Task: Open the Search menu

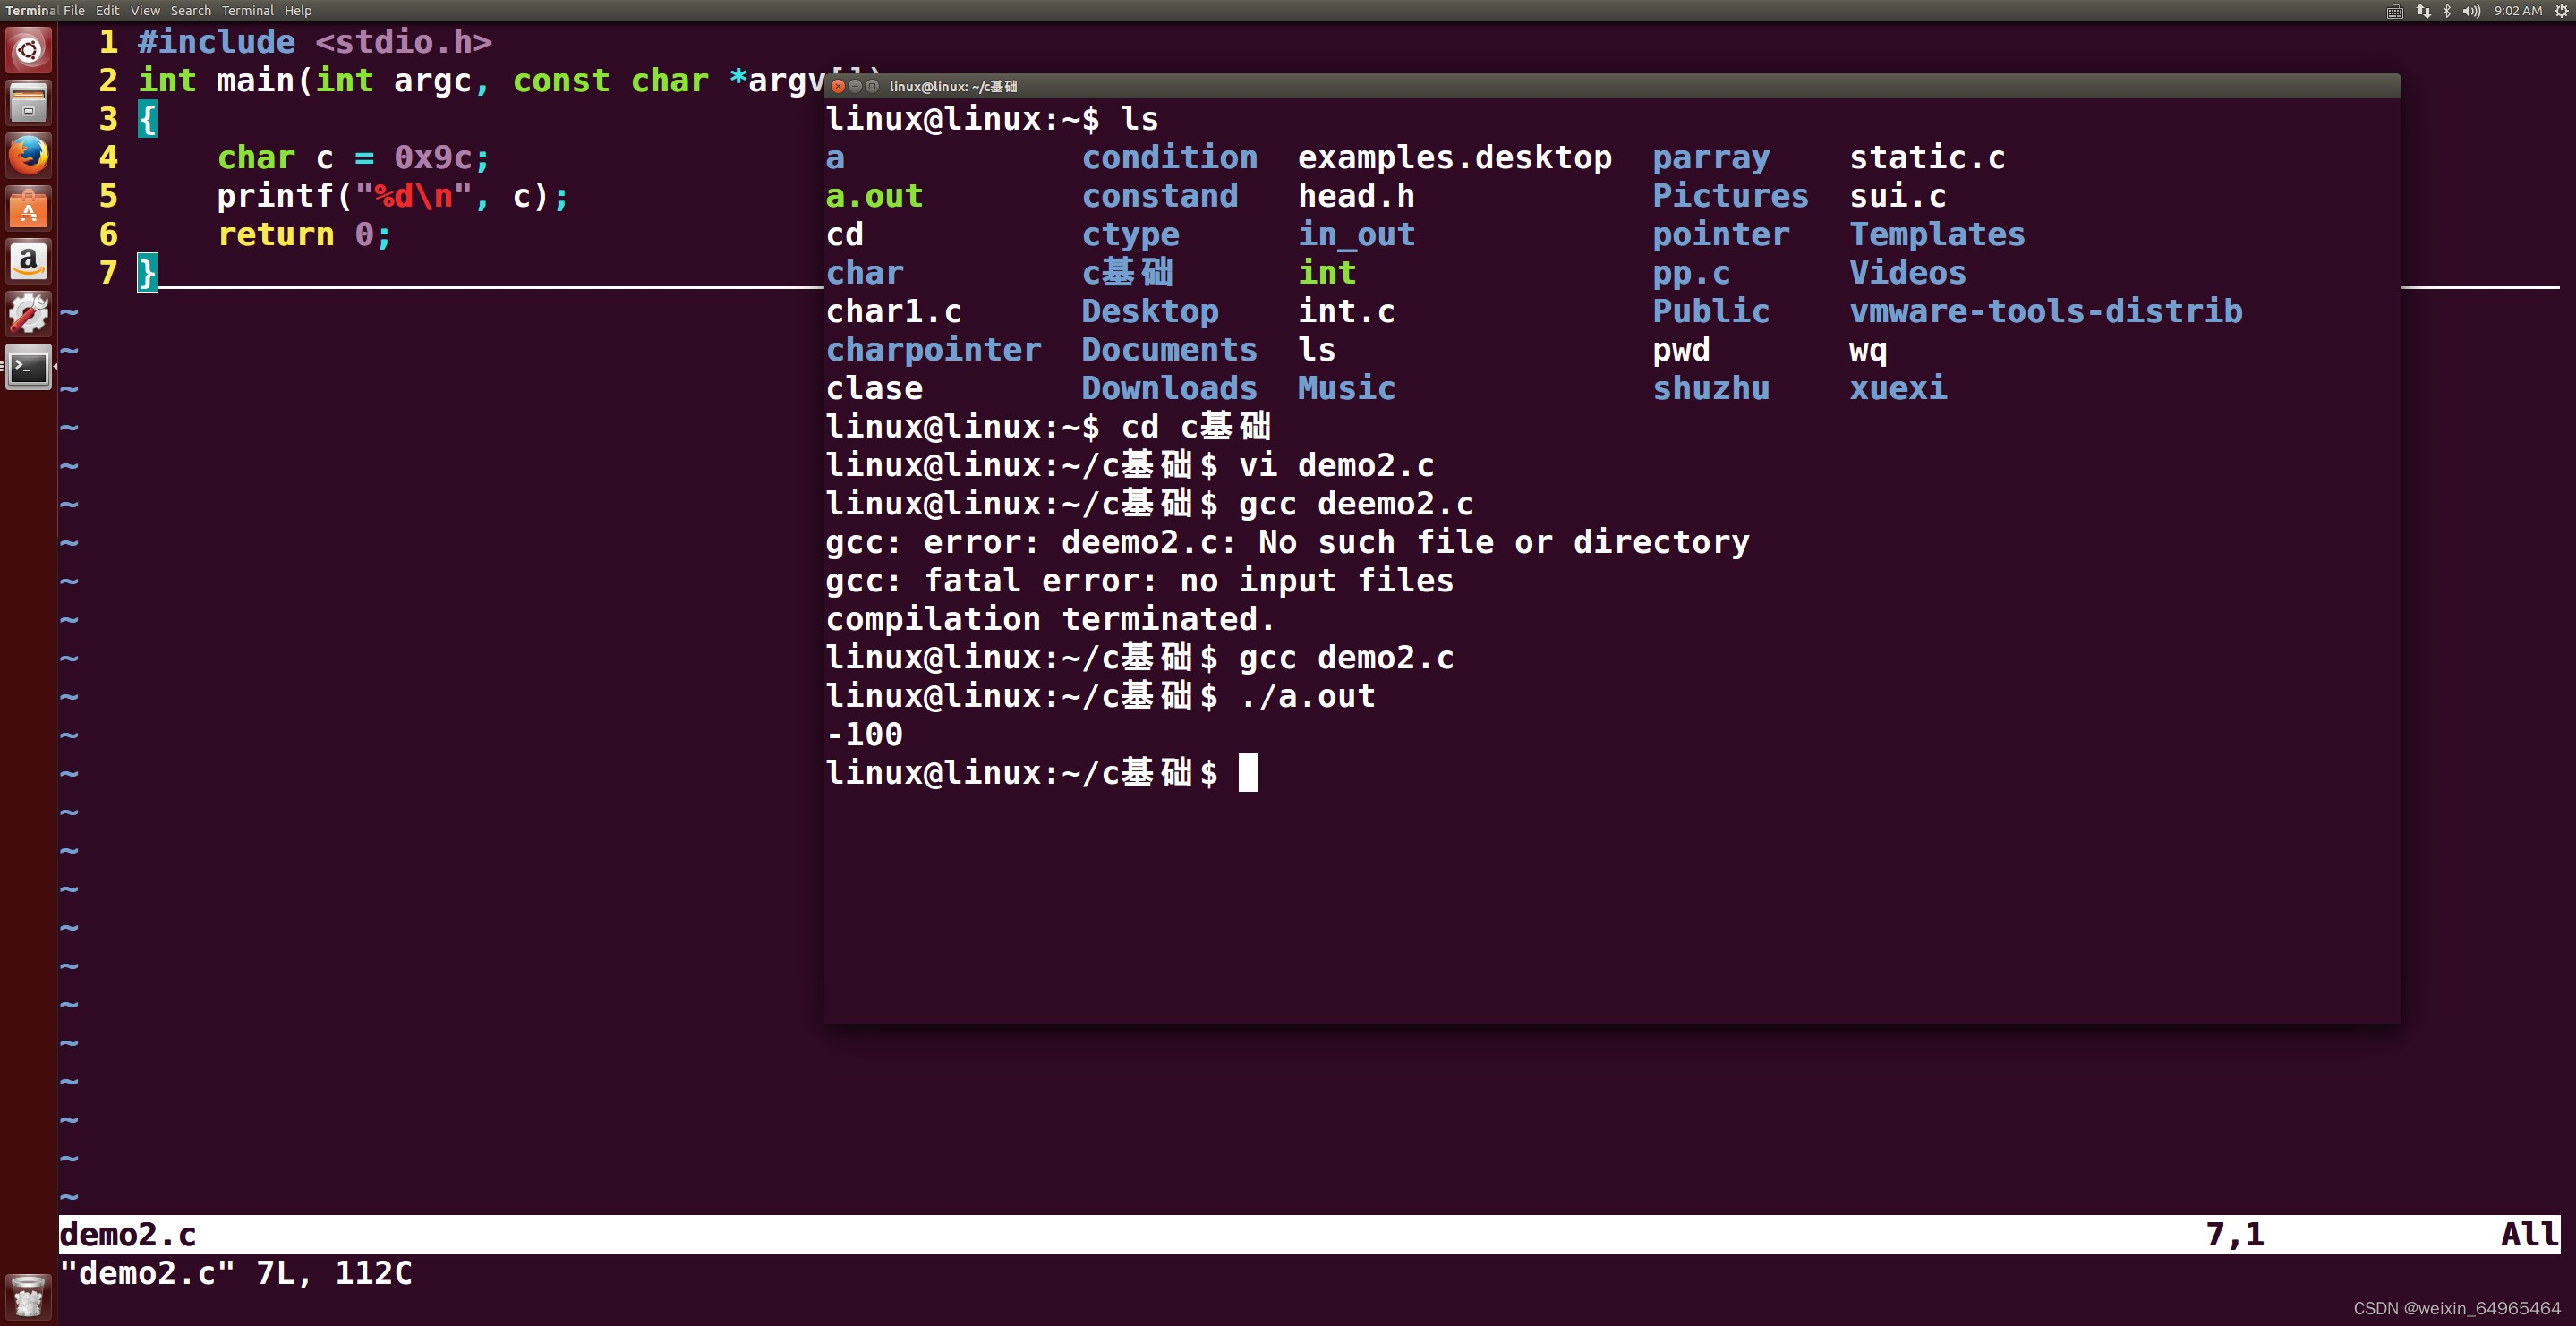Action: [190, 11]
